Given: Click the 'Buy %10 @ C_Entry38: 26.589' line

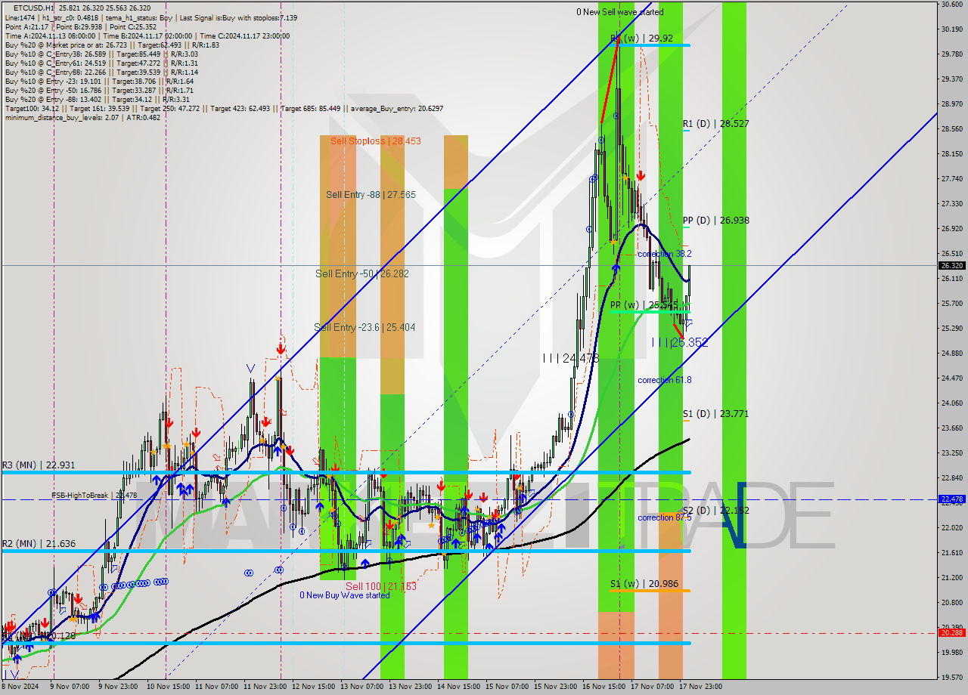Looking at the screenshot, I should (x=101, y=54).
